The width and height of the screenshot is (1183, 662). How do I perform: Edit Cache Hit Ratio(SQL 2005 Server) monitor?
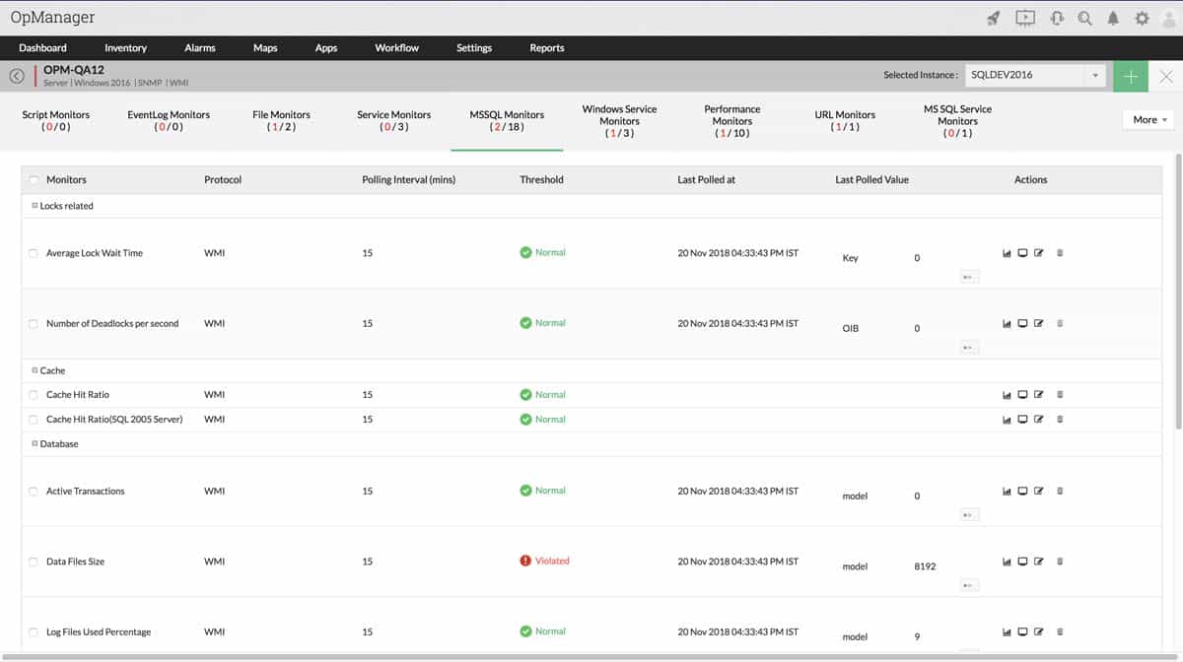[x=1038, y=419]
